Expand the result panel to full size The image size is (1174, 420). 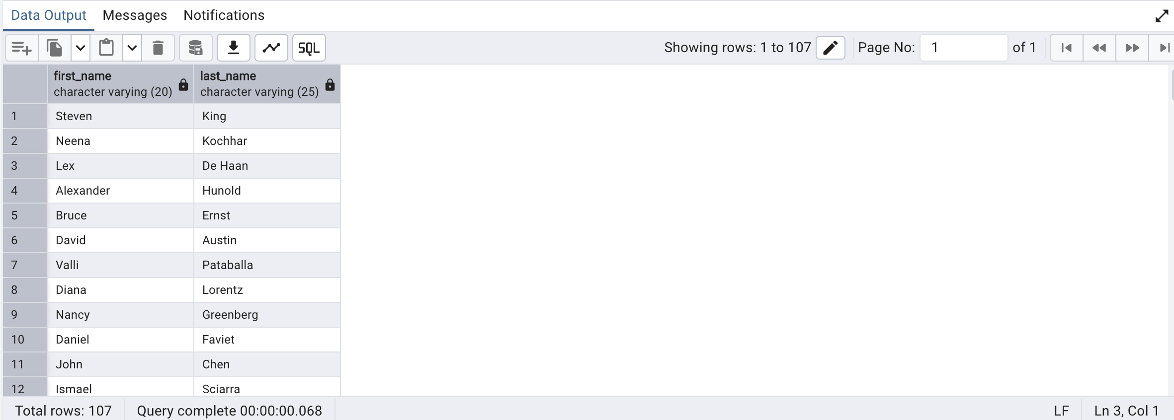point(1162,16)
